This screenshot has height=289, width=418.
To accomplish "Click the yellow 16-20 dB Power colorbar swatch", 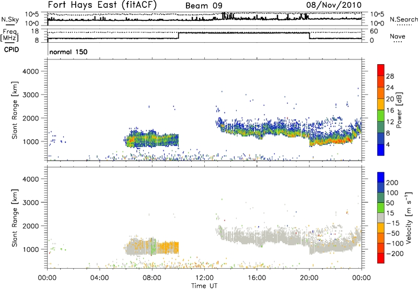I will [381, 104].
